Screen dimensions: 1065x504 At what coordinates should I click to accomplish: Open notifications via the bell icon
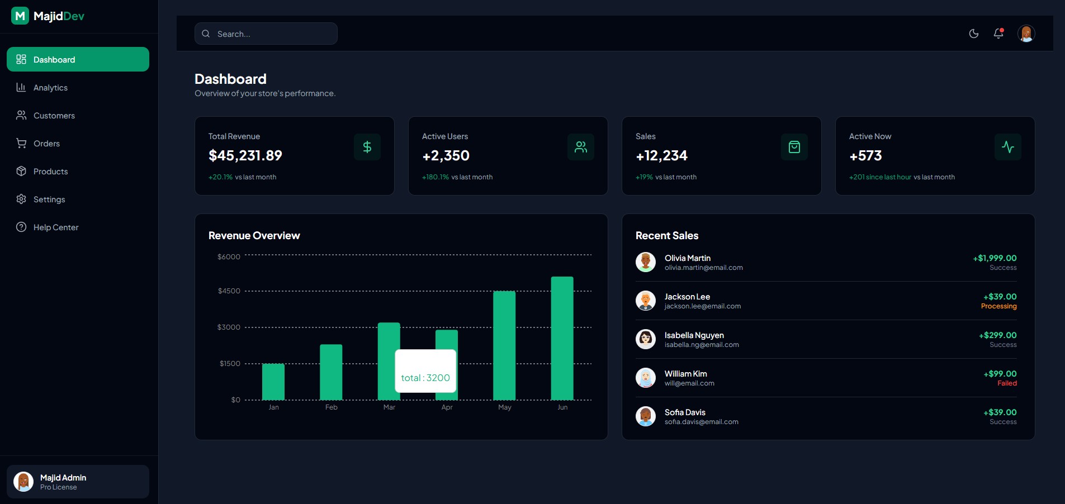[998, 34]
